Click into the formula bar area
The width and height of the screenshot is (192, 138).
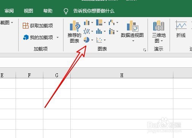click(96, 62)
